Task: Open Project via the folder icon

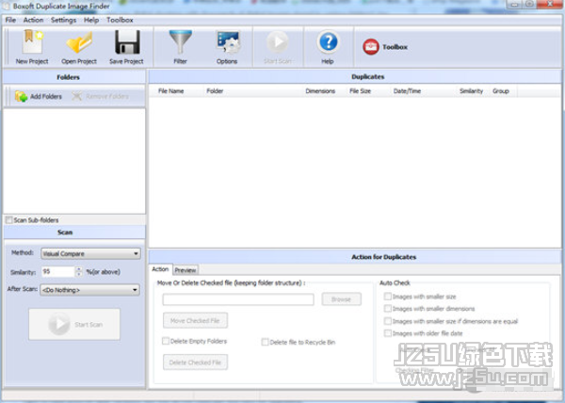Action: (79, 42)
